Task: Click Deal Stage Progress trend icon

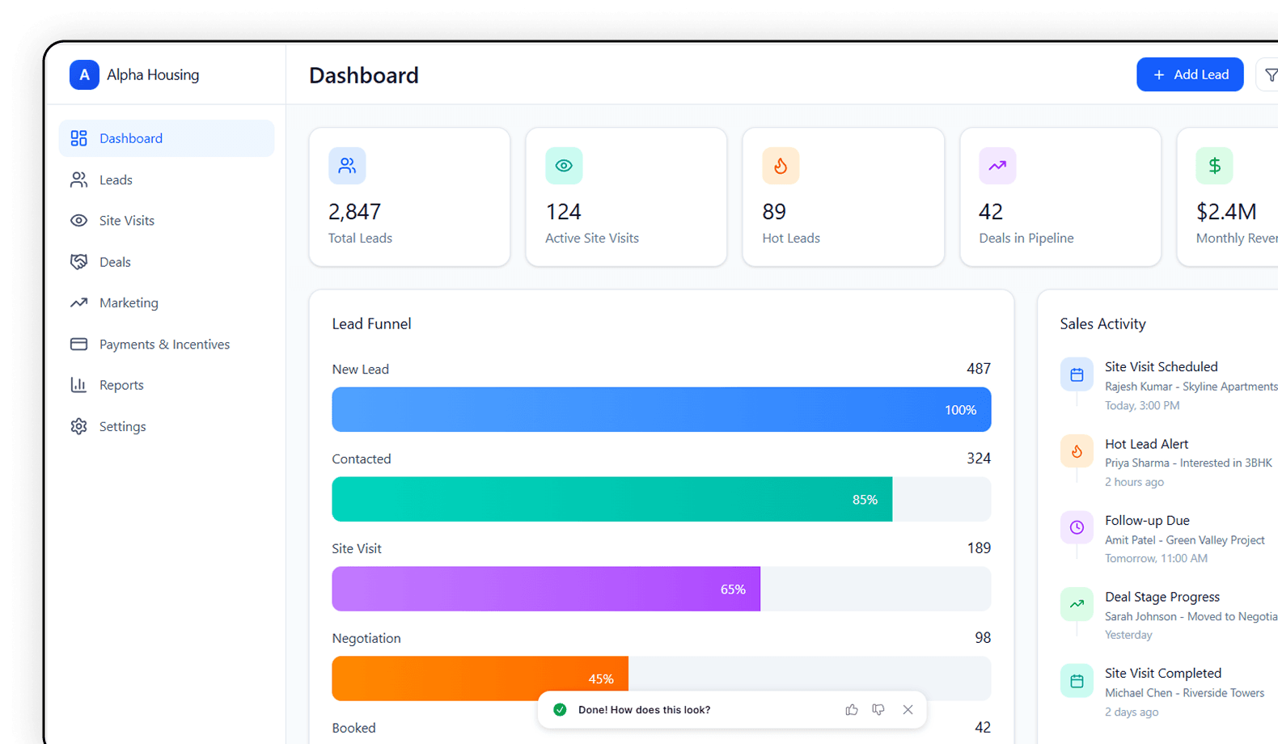Action: pos(1077,604)
